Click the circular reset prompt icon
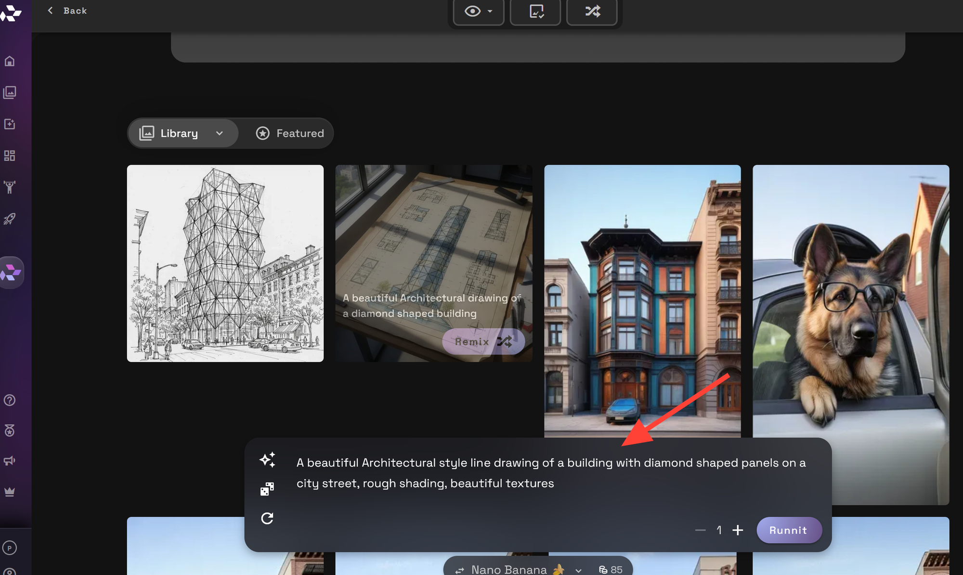The image size is (963, 575). [267, 518]
